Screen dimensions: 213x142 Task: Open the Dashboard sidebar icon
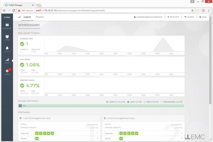point(7,25)
